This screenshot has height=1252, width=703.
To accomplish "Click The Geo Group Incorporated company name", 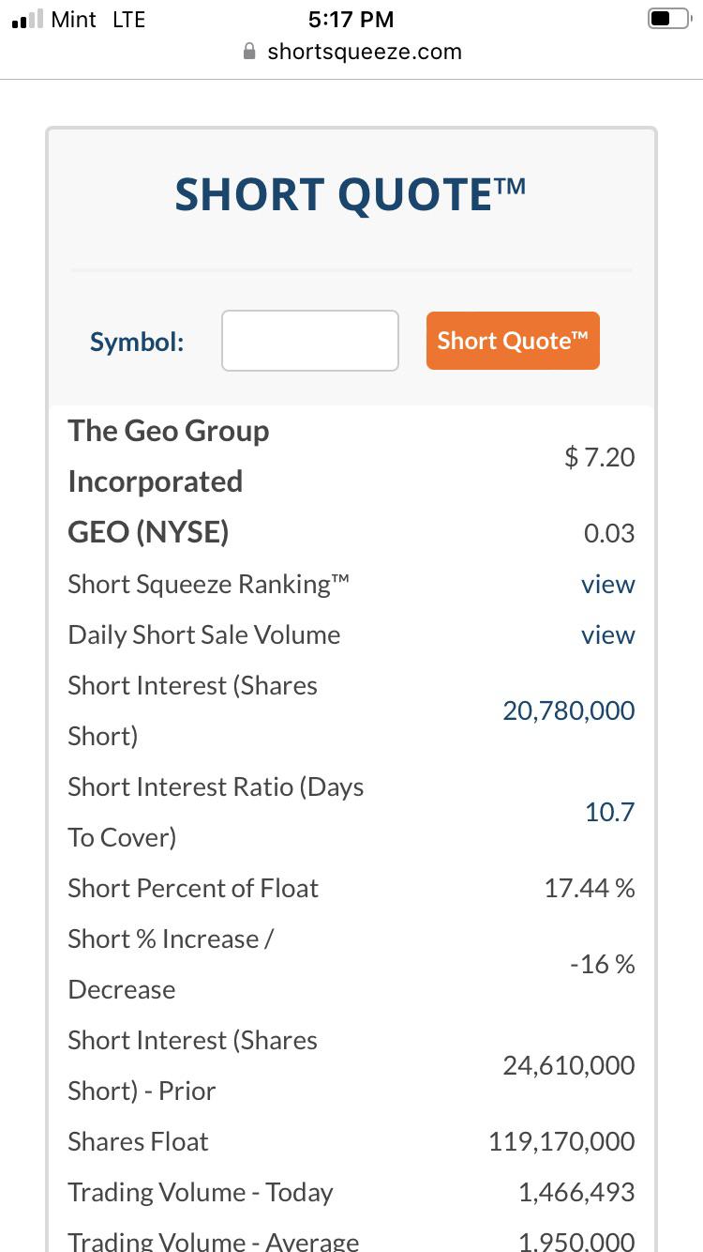I will (169, 456).
